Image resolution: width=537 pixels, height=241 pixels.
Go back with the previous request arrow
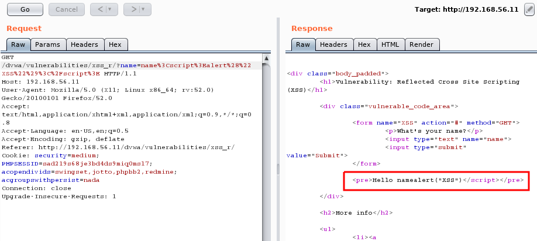[x=100, y=9]
